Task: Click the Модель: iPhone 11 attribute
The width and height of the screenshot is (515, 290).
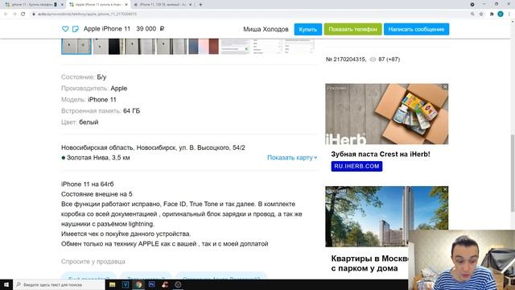Action: coord(89,100)
